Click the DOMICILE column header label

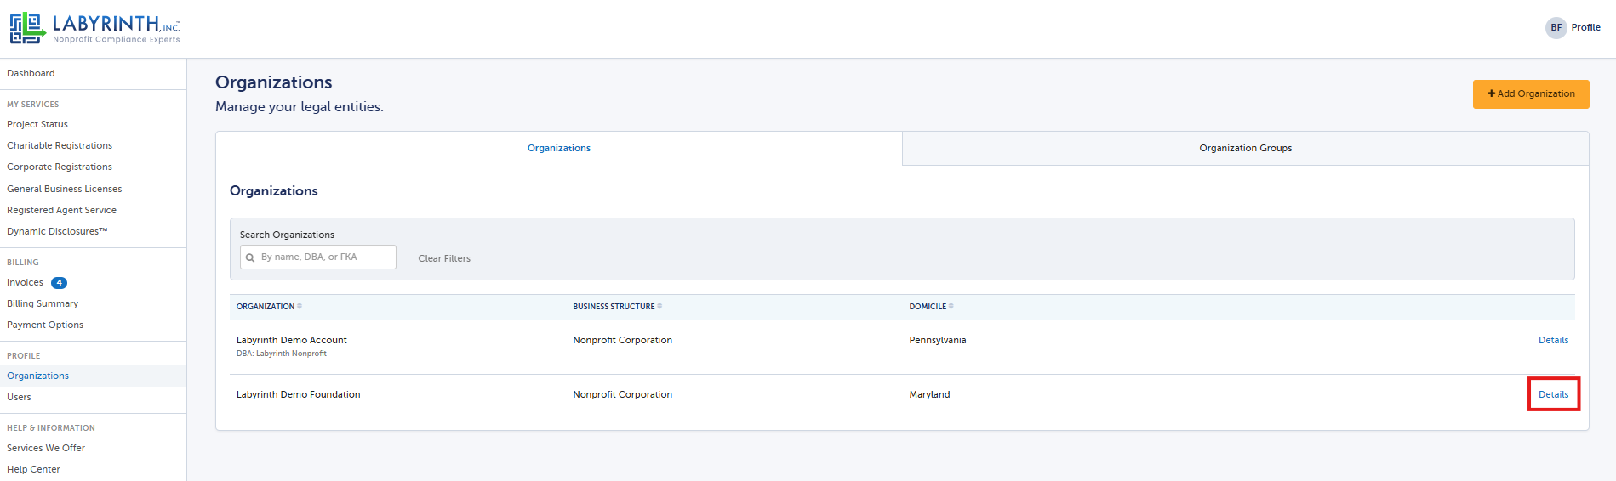(928, 307)
